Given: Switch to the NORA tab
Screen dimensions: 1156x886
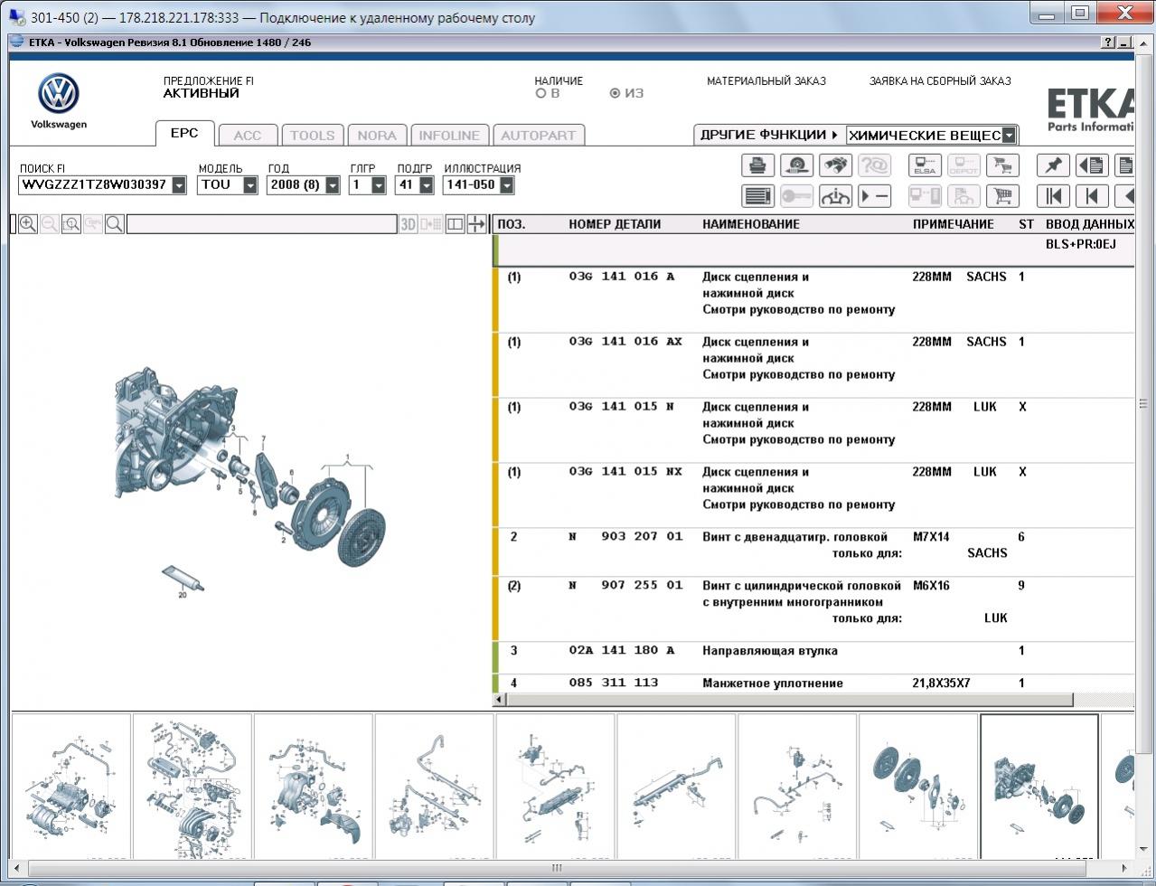Looking at the screenshot, I should (377, 136).
